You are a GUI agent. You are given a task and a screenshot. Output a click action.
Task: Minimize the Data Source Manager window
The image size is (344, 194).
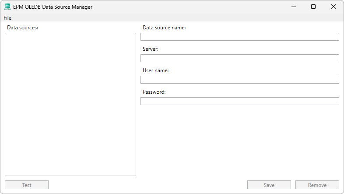294,7
